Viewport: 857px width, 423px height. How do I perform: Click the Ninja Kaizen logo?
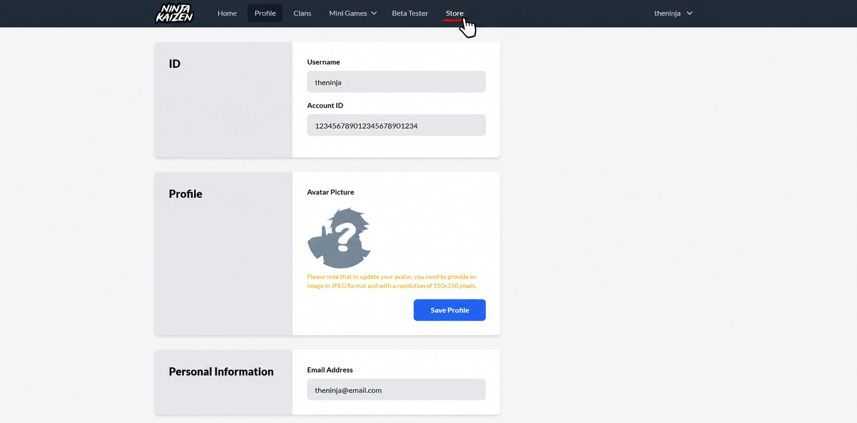[x=174, y=13]
